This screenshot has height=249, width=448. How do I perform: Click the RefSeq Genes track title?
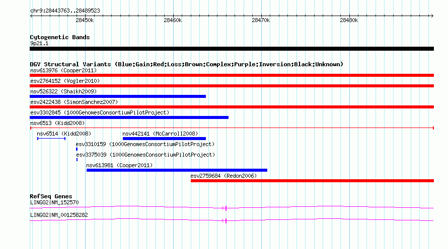coord(51,196)
